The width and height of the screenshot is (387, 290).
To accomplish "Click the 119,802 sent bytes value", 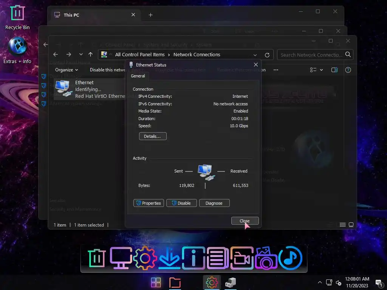I will (x=187, y=185).
